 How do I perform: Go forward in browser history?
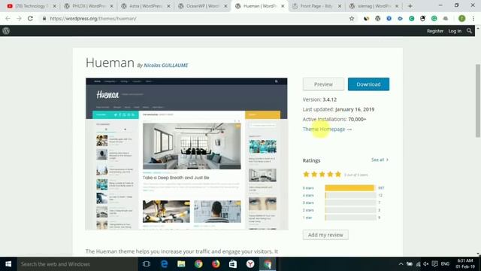coord(19,18)
